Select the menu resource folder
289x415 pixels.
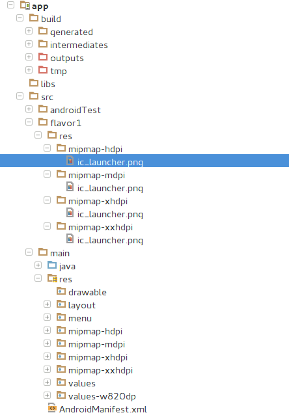click(80, 318)
